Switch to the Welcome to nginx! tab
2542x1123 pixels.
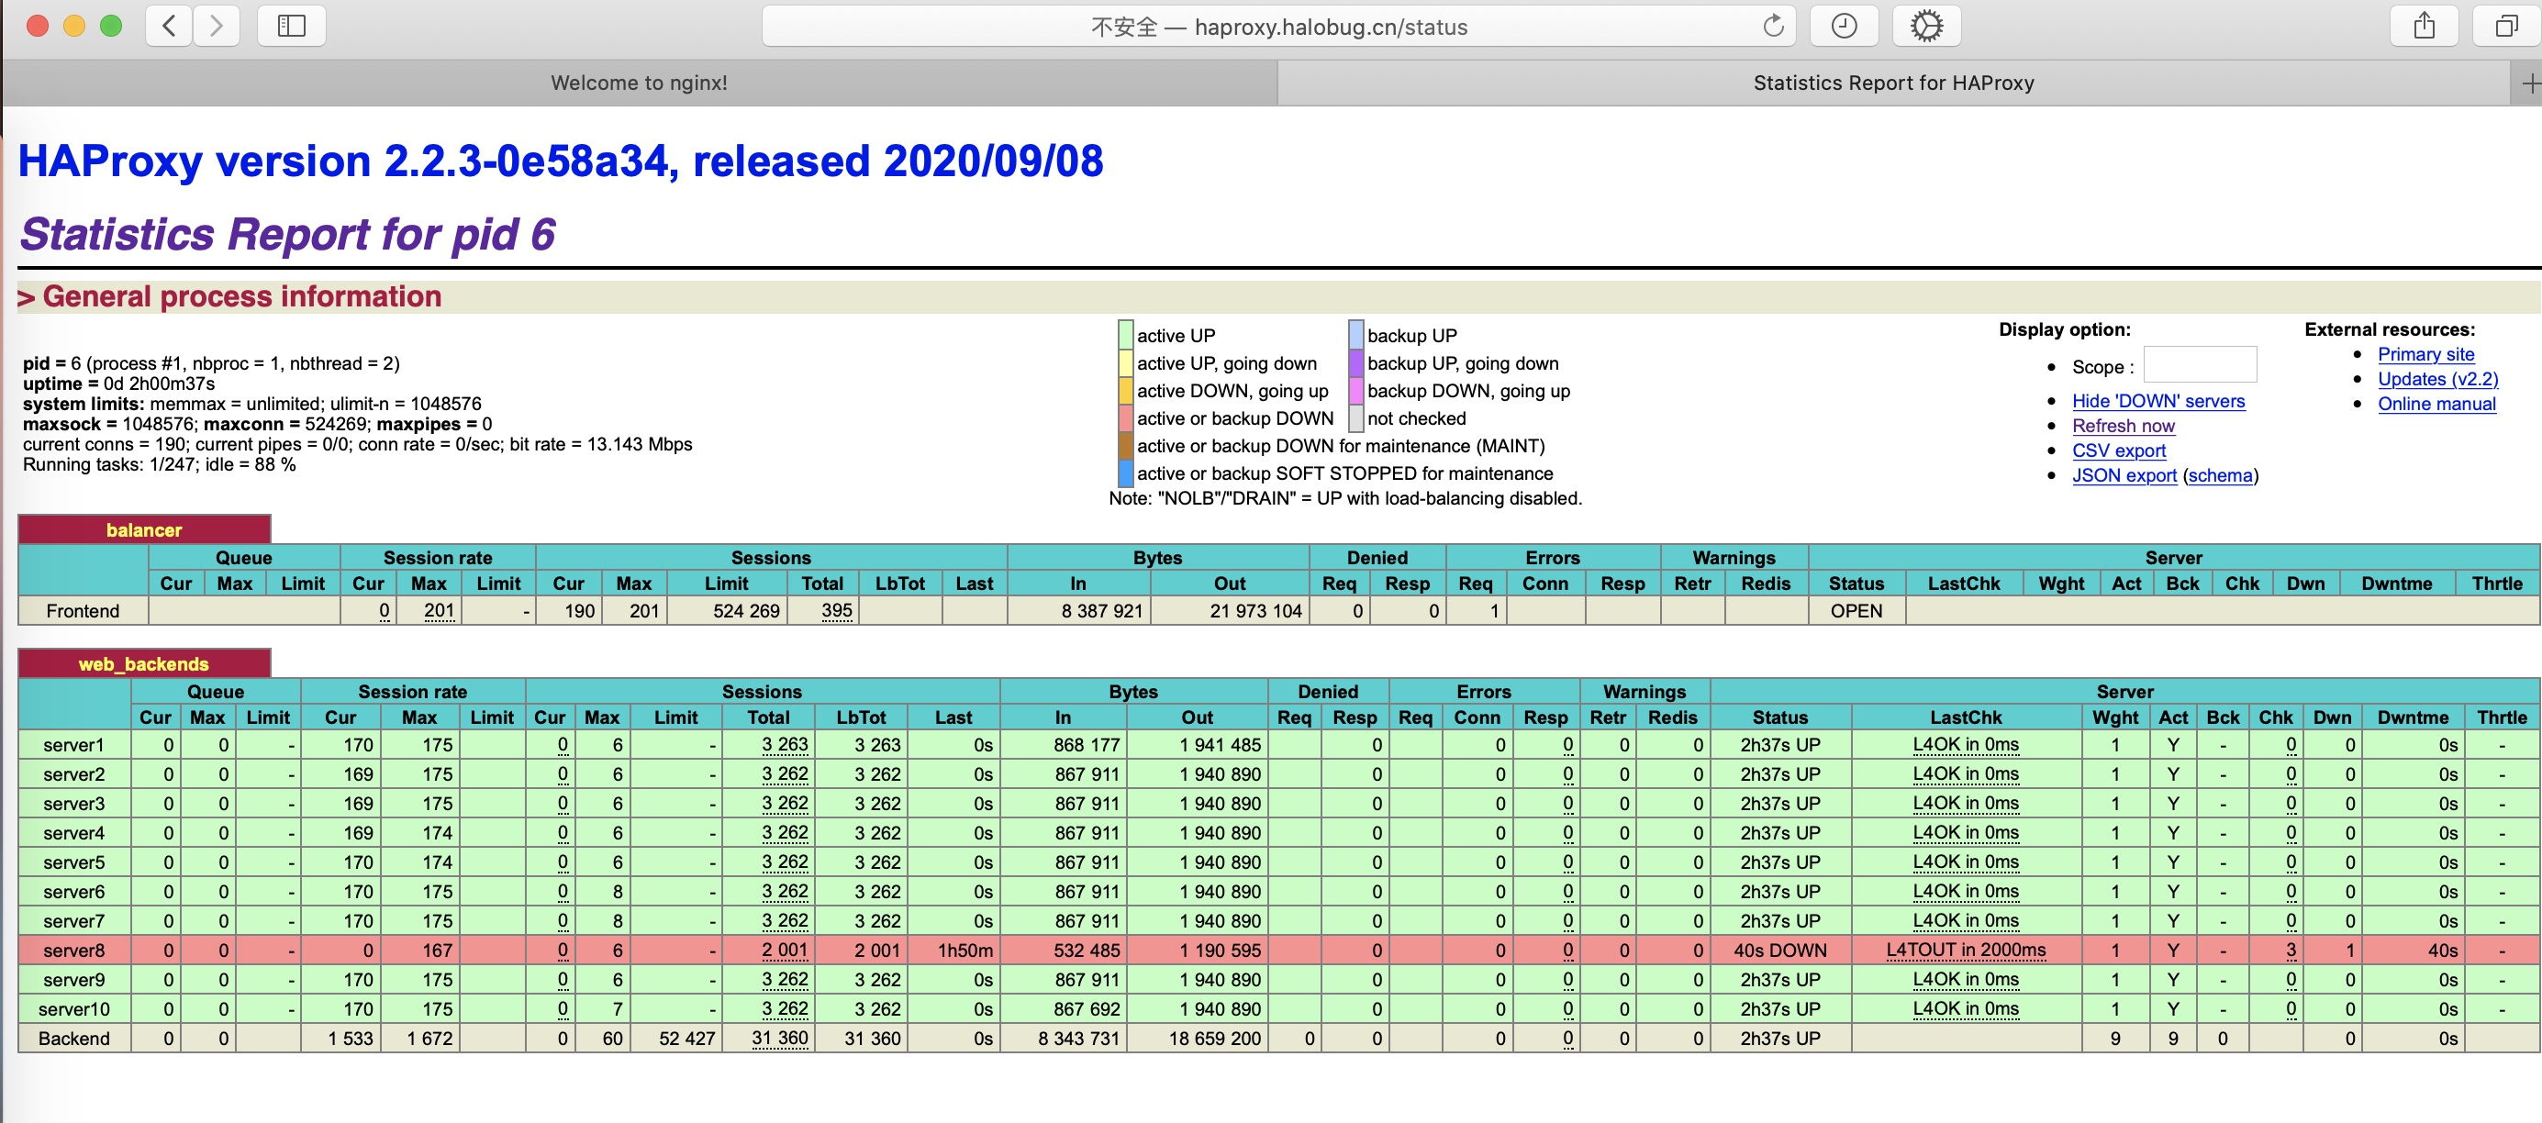pyautogui.click(x=640, y=83)
